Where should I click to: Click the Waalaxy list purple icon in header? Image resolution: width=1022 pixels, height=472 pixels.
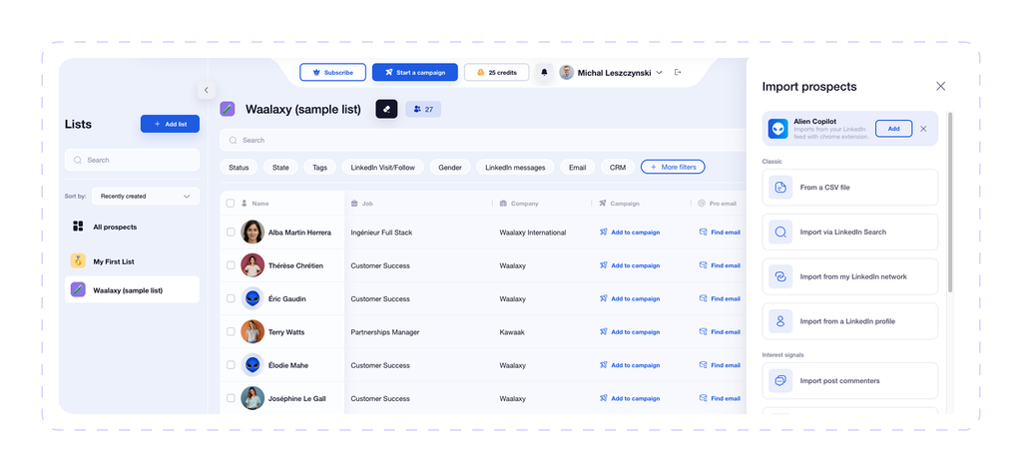227,109
